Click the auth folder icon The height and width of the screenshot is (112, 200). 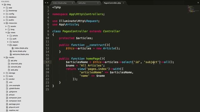[x=11, y=39]
